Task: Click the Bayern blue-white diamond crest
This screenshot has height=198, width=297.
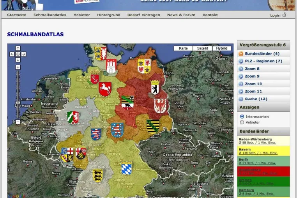Action: 126,168
